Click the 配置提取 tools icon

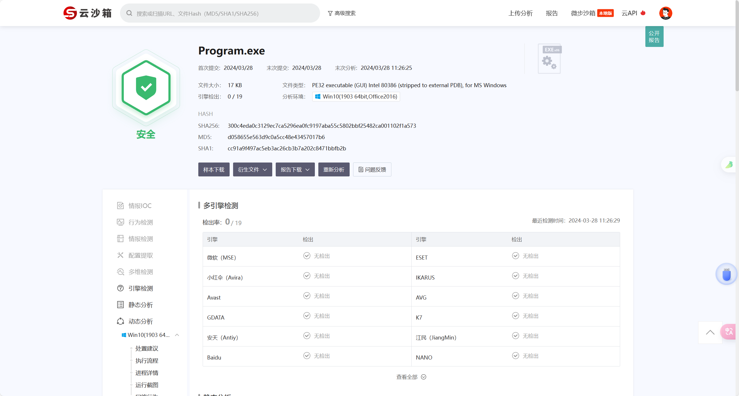pos(120,255)
